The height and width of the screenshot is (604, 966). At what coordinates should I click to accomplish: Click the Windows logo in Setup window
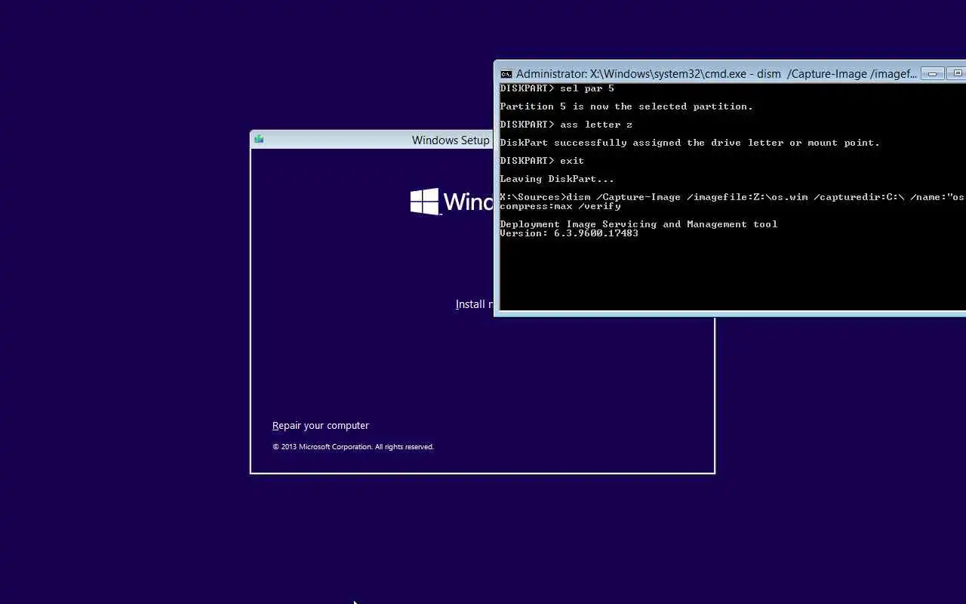(x=425, y=202)
